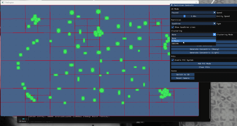Screen dimensions: 237x126
Task: Click Add POI Mode button
Action: tap(204, 64)
